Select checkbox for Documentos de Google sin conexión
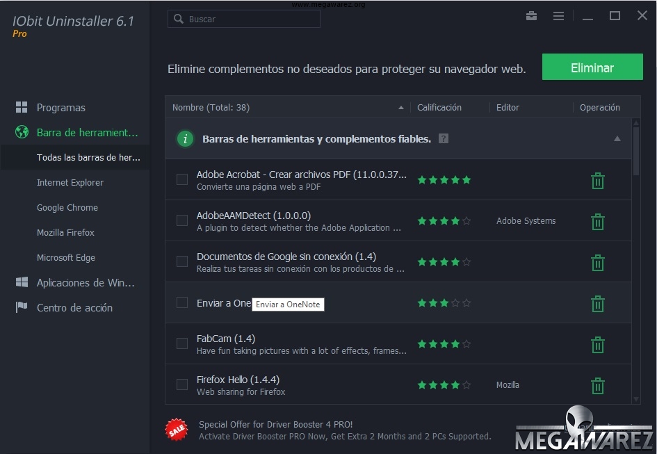 182,261
